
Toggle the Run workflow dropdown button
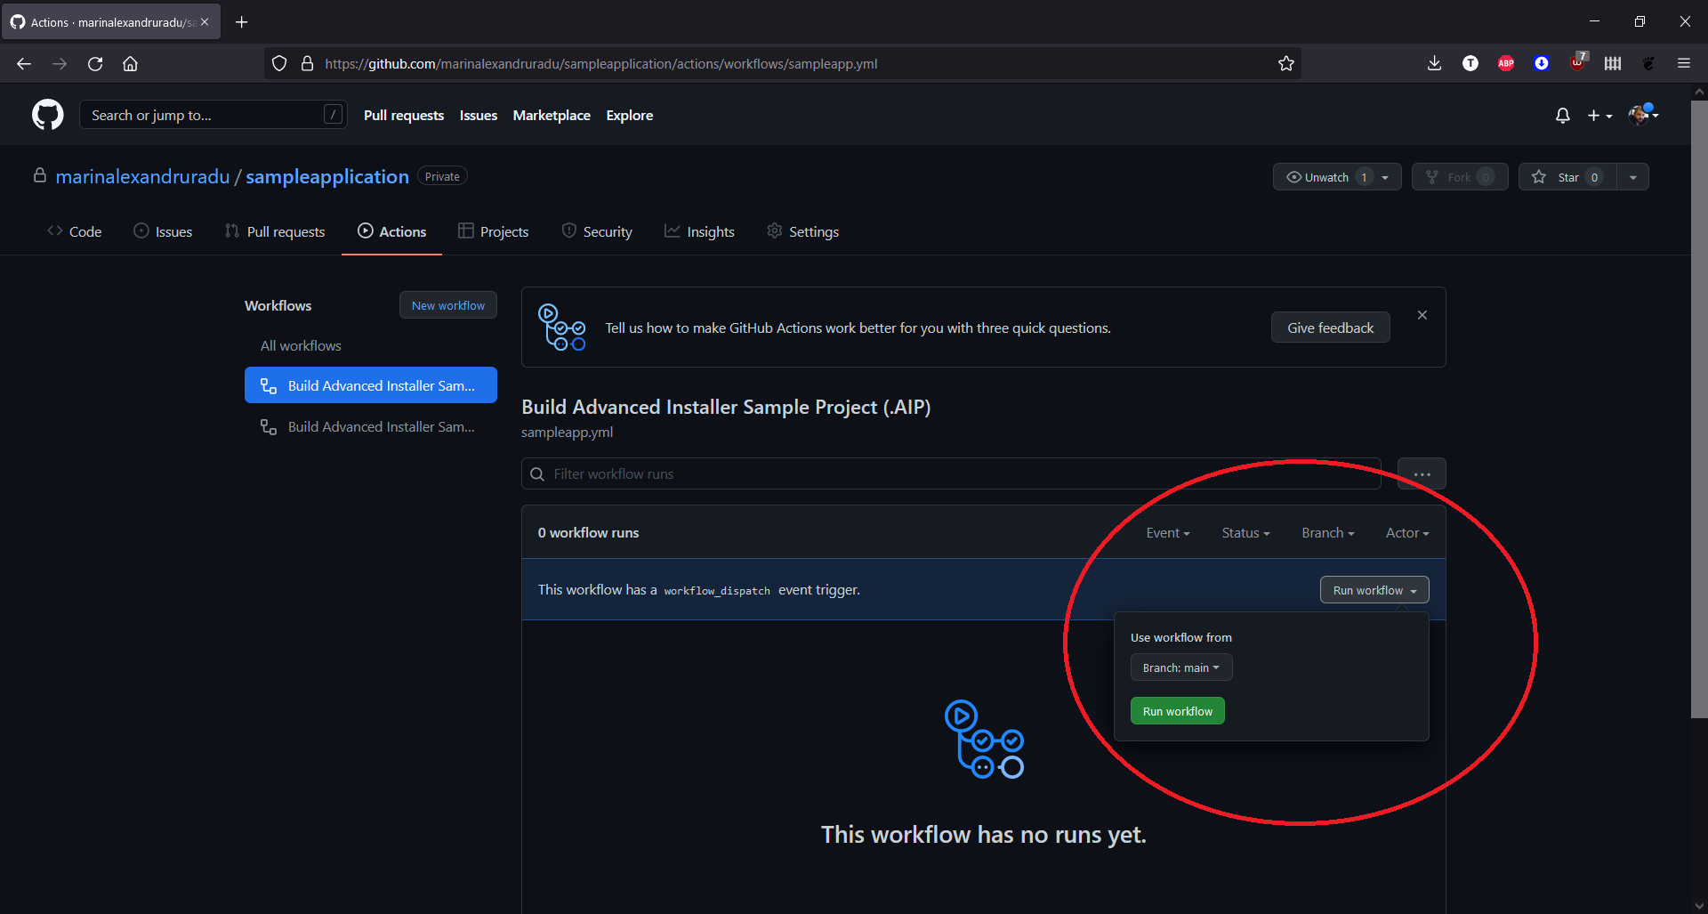click(1374, 590)
